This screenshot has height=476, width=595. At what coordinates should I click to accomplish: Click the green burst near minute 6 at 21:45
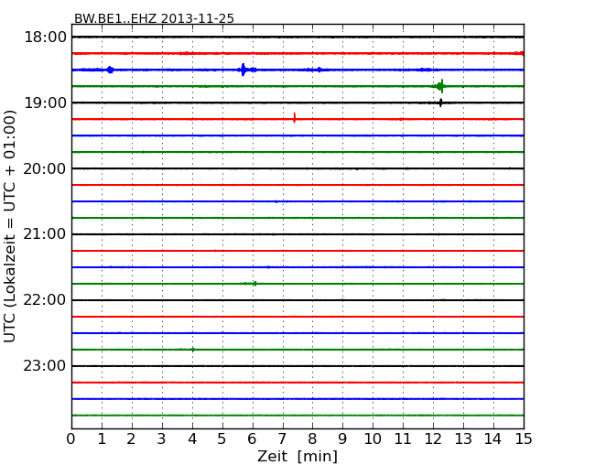click(x=253, y=284)
